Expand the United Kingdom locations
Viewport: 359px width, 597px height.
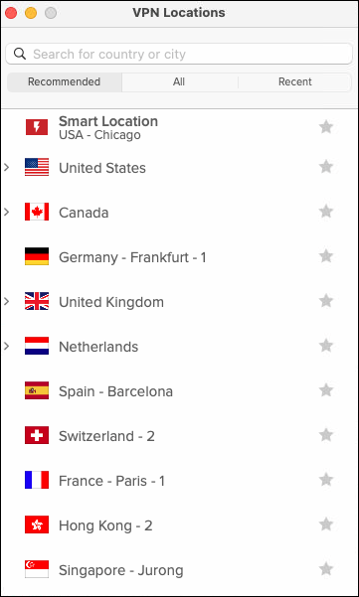[x=7, y=302]
